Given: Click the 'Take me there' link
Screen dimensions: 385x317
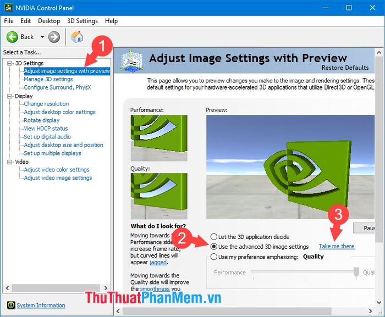Looking at the screenshot, I should (337, 246).
